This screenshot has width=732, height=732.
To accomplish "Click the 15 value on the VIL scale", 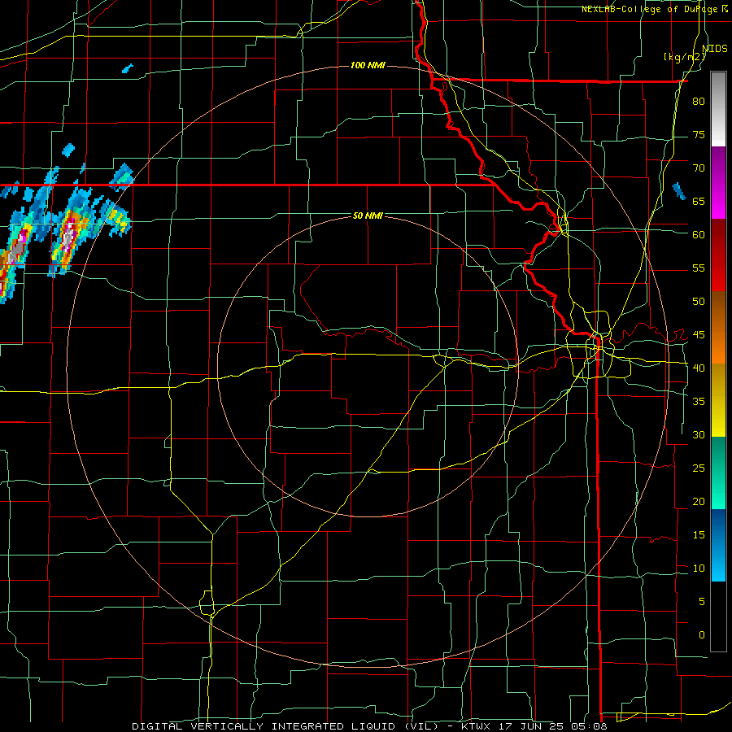I will click(699, 534).
